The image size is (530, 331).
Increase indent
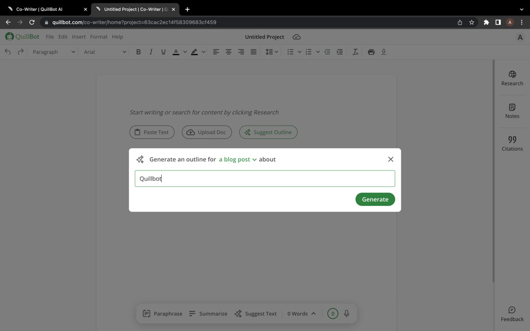tap(340, 52)
